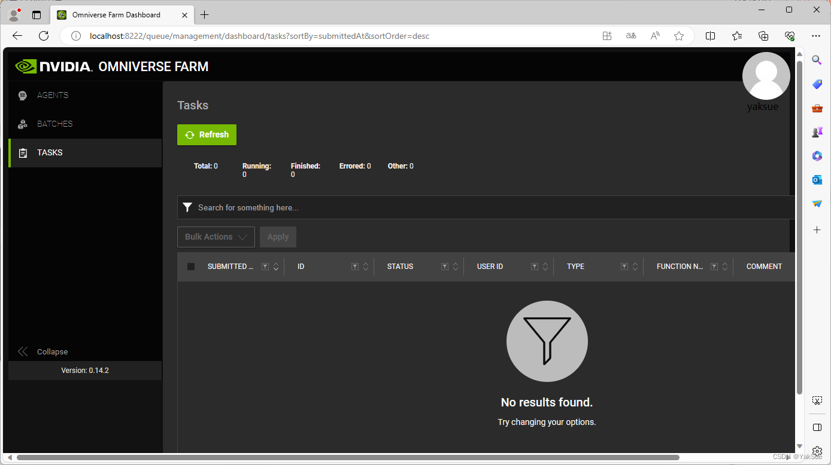Open browser Collections
The image size is (831, 465).
[763, 36]
